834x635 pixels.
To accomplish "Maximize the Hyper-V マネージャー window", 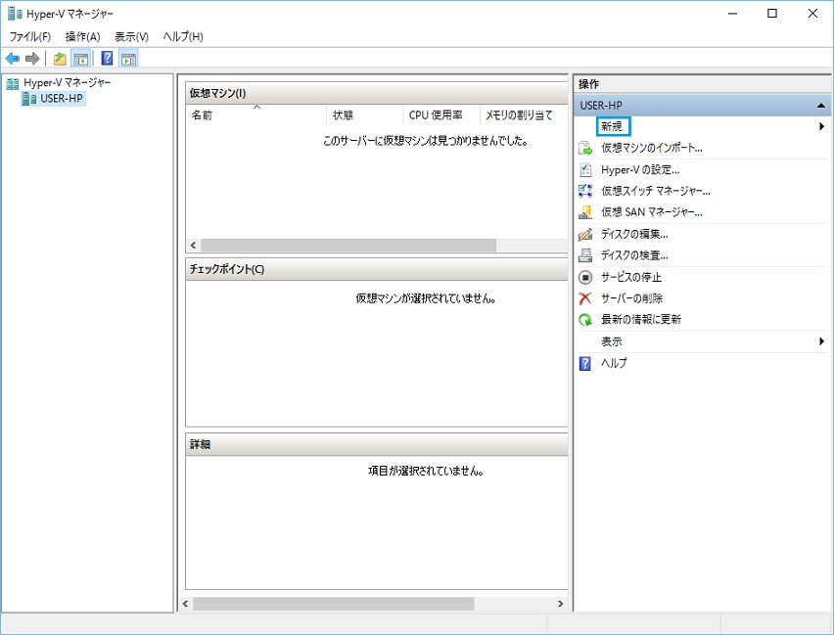I will (x=772, y=14).
